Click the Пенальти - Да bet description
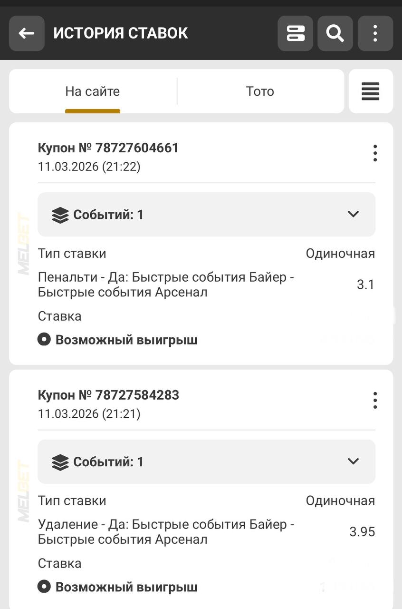402x609 pixels. (x=166, y=285)
